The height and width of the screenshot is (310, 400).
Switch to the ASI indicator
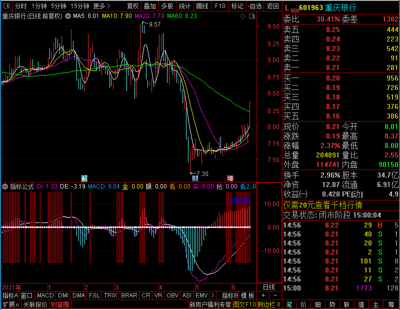(x=186, y=295)
